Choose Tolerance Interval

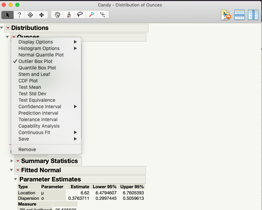point(46,120)
